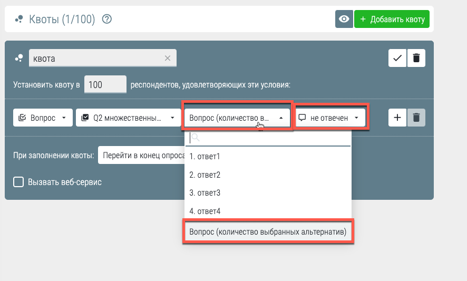Image resolution: width=467 pixels, height=281 pixels.
Task: Toggle quota visibility with the eye icon
Action: pos(344,19)
